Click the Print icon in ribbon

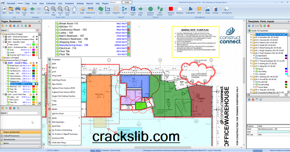tap(18, 9)
